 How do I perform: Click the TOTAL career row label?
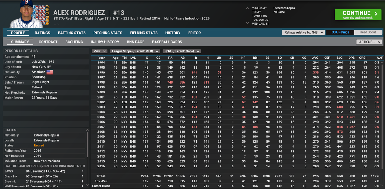(x=101, y=176)
